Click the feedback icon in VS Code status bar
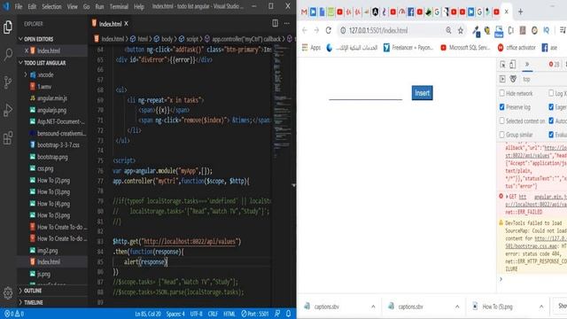567x319 pixels. [x=277, y=314]
